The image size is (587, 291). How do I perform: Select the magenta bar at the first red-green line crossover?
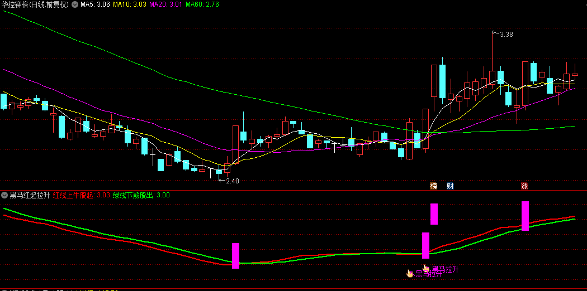[235, 256]
